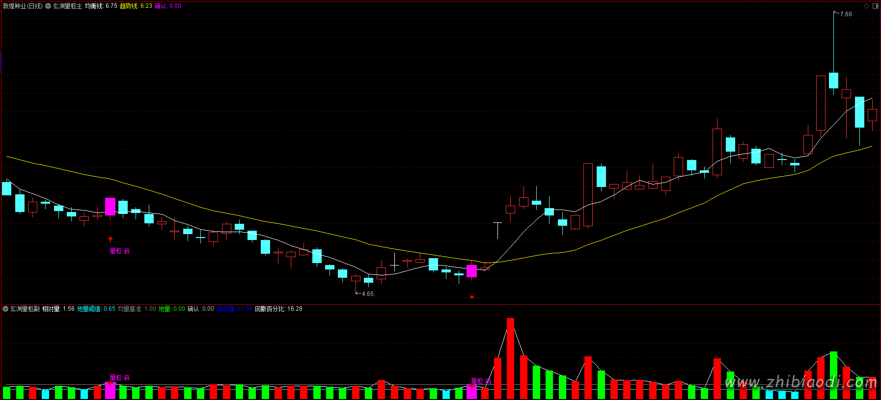Viewport: 881px width, 400px height.
Task: Click the gray 均量基准: 1.00 label
Action: 137,309
